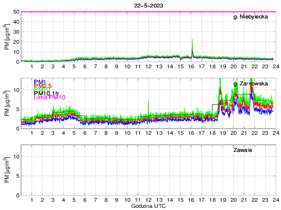The height and width of the screenshot is (210, 281).
Task: Click the narrow green spike at hour 12 in Zarnowska chart
Action: click(x=148, y=102)
